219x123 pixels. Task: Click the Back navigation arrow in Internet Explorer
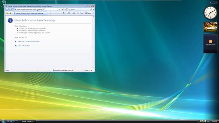7,9
